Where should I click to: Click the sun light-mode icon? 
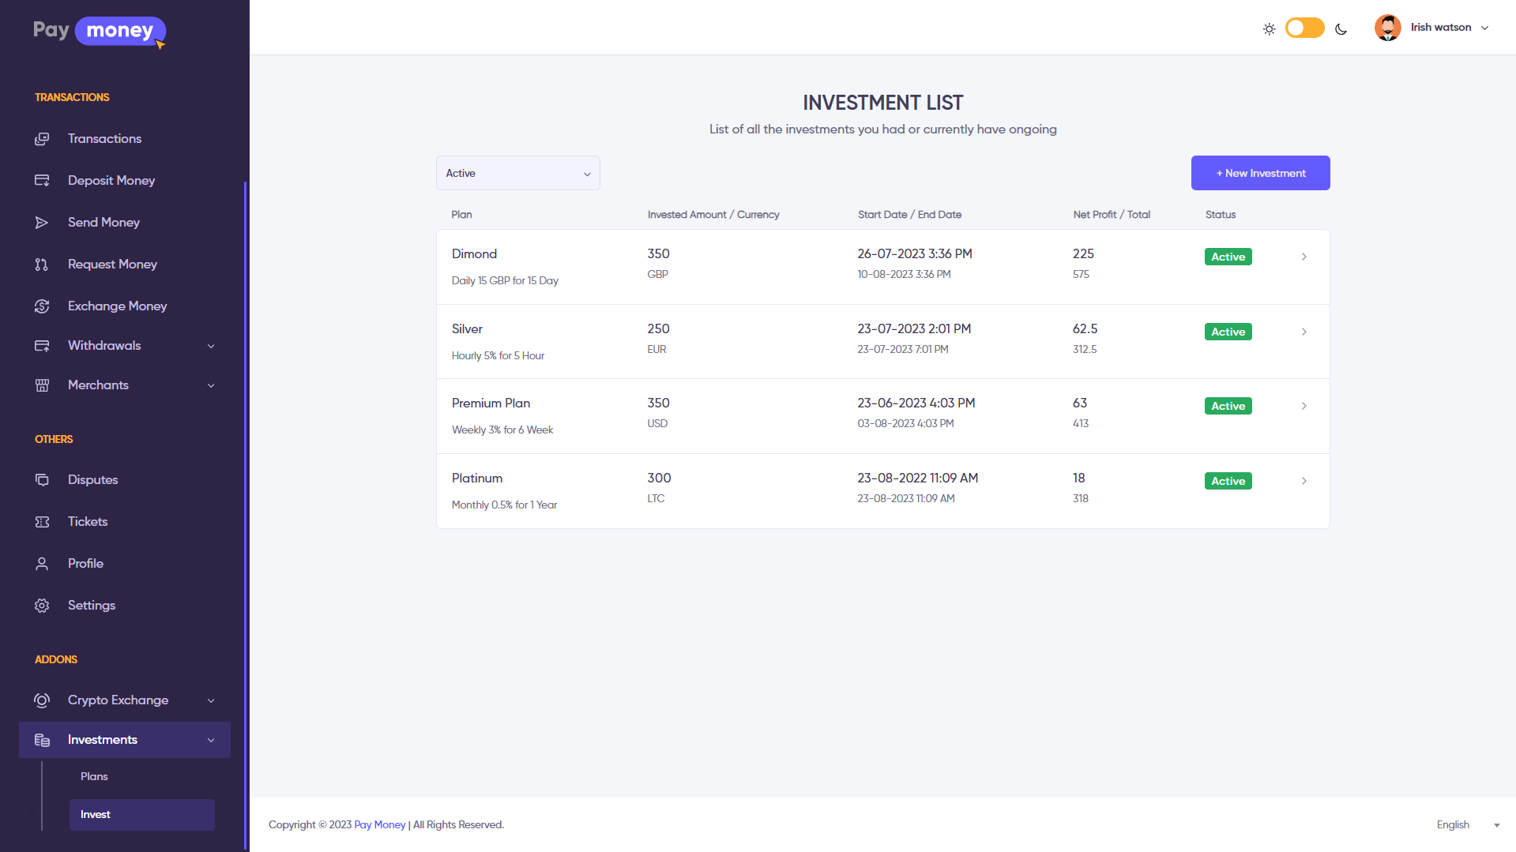point(1269,29)
